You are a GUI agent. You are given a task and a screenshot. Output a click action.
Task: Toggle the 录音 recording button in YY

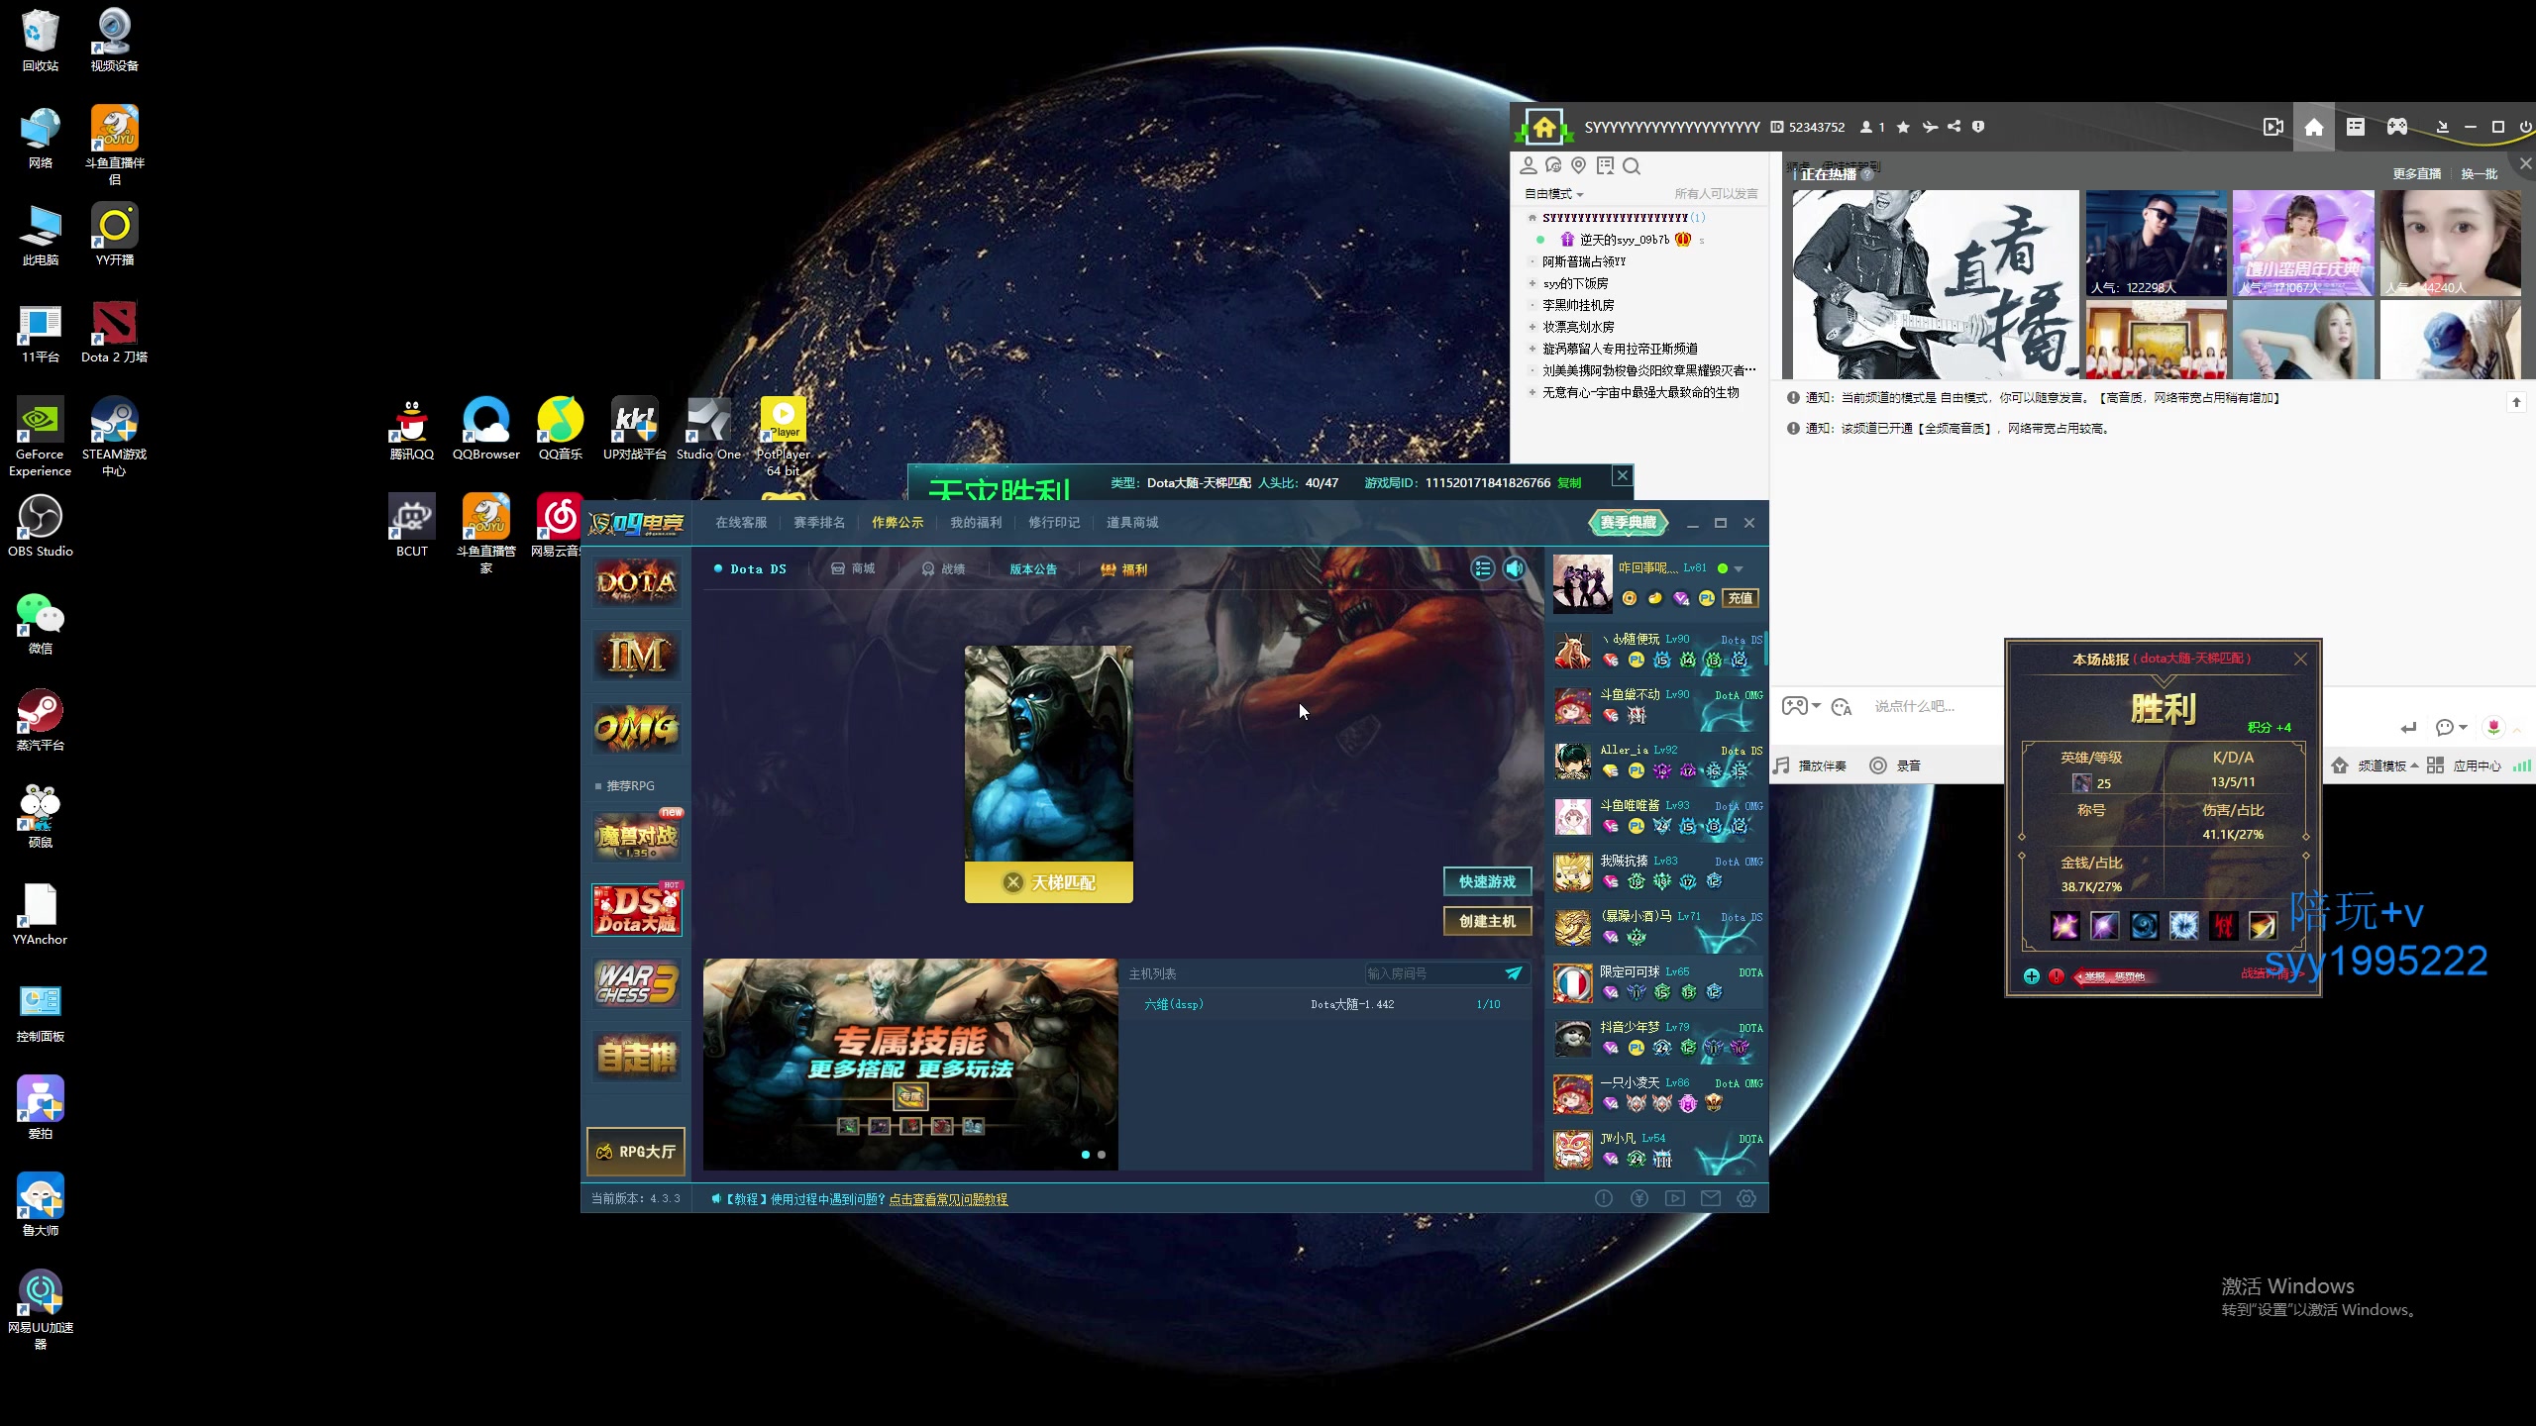[x=1895, y=765]
